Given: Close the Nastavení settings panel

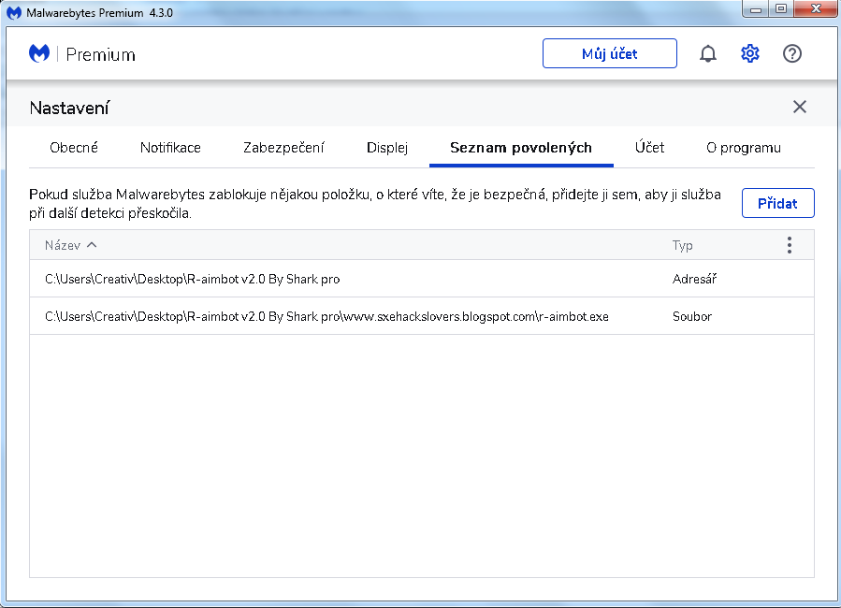Looking at the screenshot, I should coord(800,107).
